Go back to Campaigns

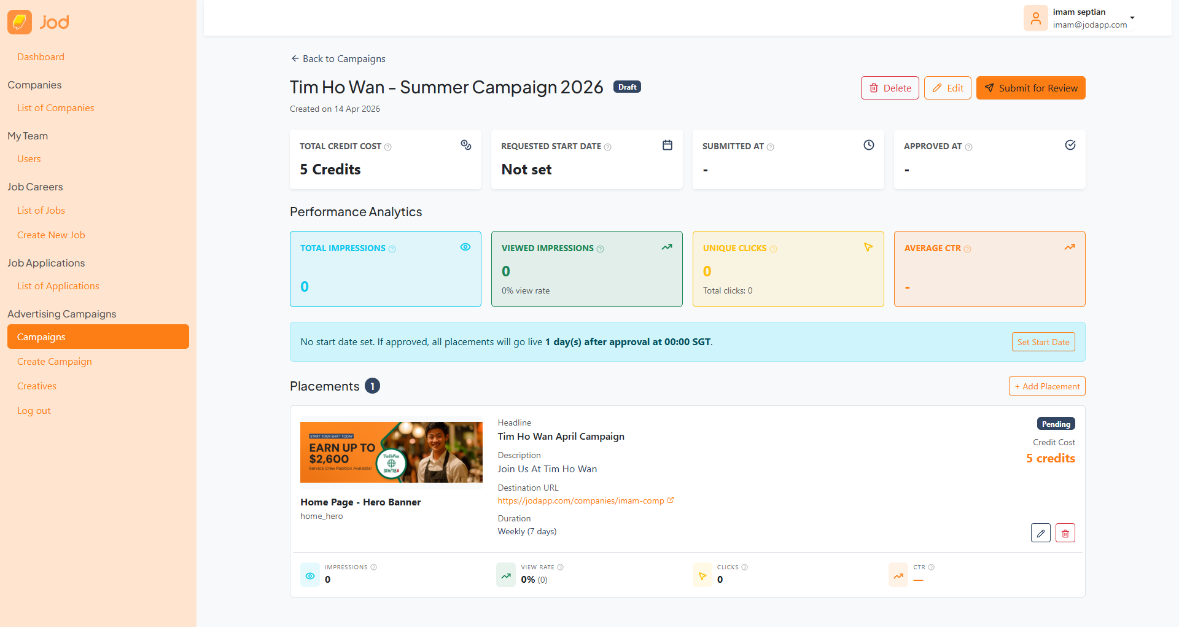338,59
